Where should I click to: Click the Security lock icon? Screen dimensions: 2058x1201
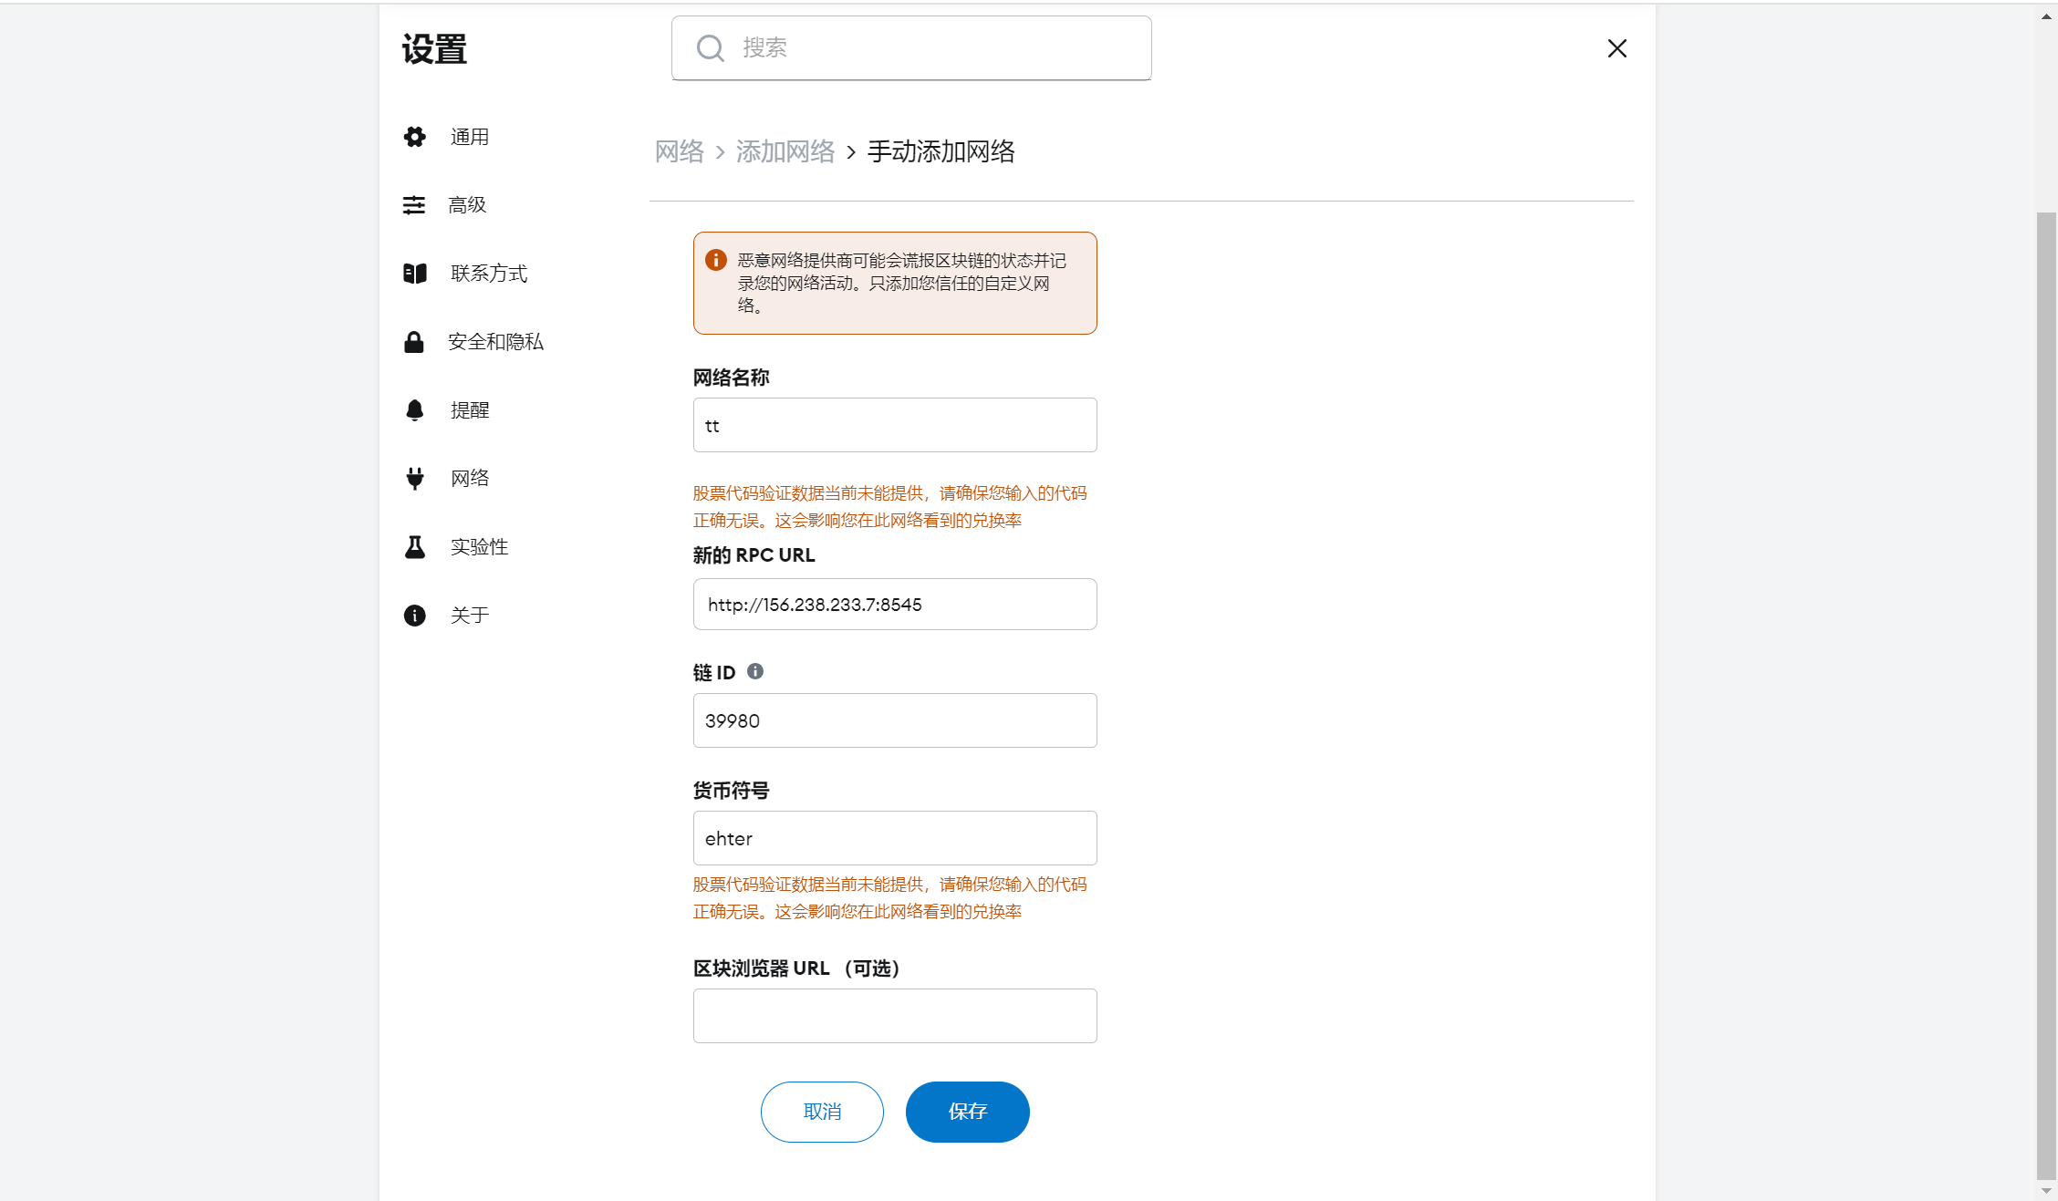[414, 342]
